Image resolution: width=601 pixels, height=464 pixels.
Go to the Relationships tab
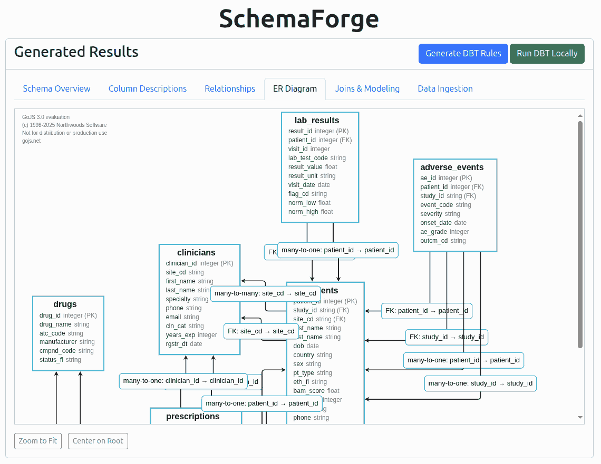230,88
